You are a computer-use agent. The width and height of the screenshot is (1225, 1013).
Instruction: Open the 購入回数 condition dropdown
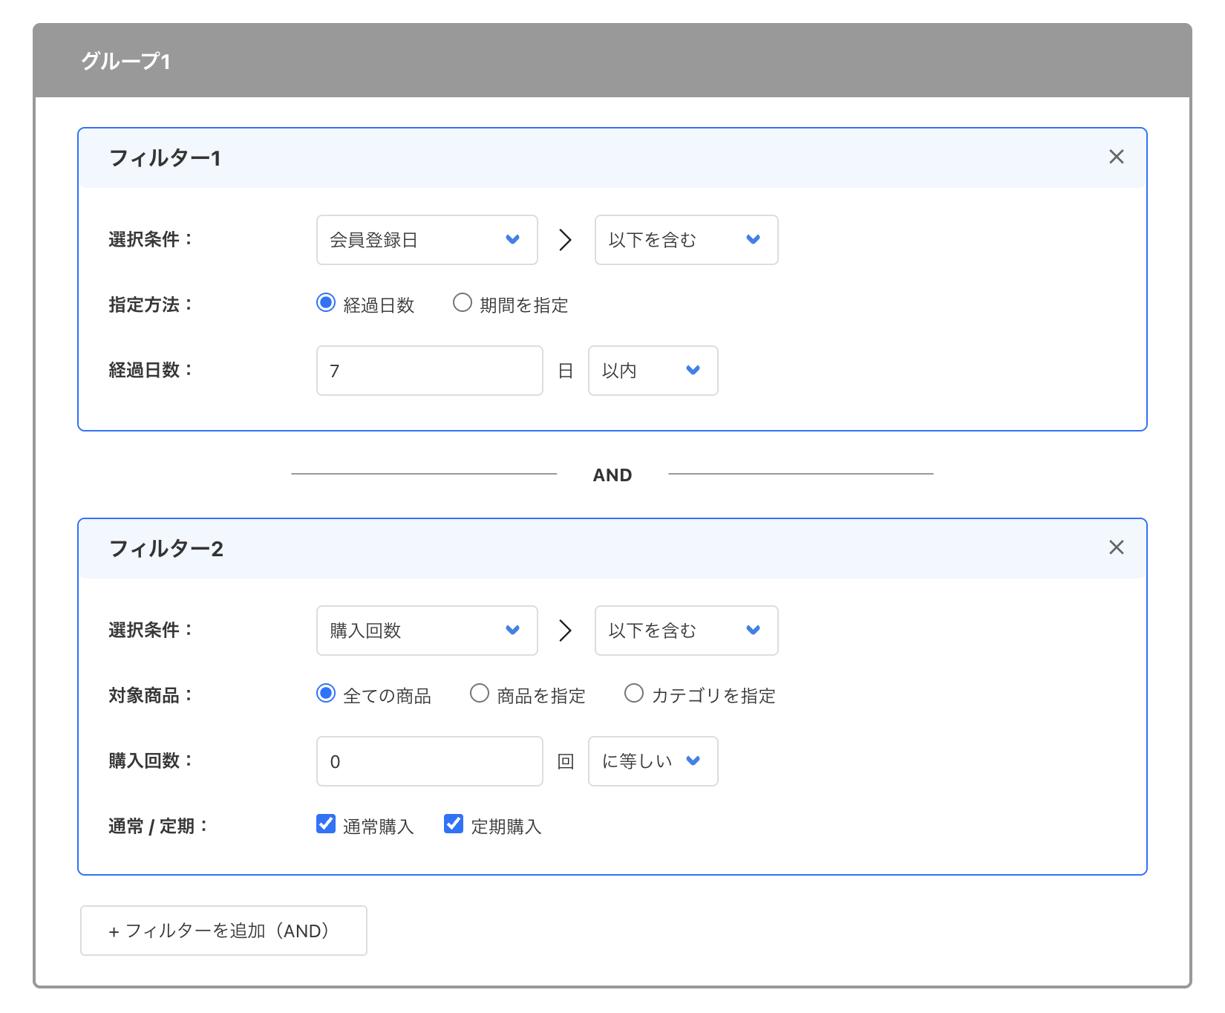tap(426, 630)
